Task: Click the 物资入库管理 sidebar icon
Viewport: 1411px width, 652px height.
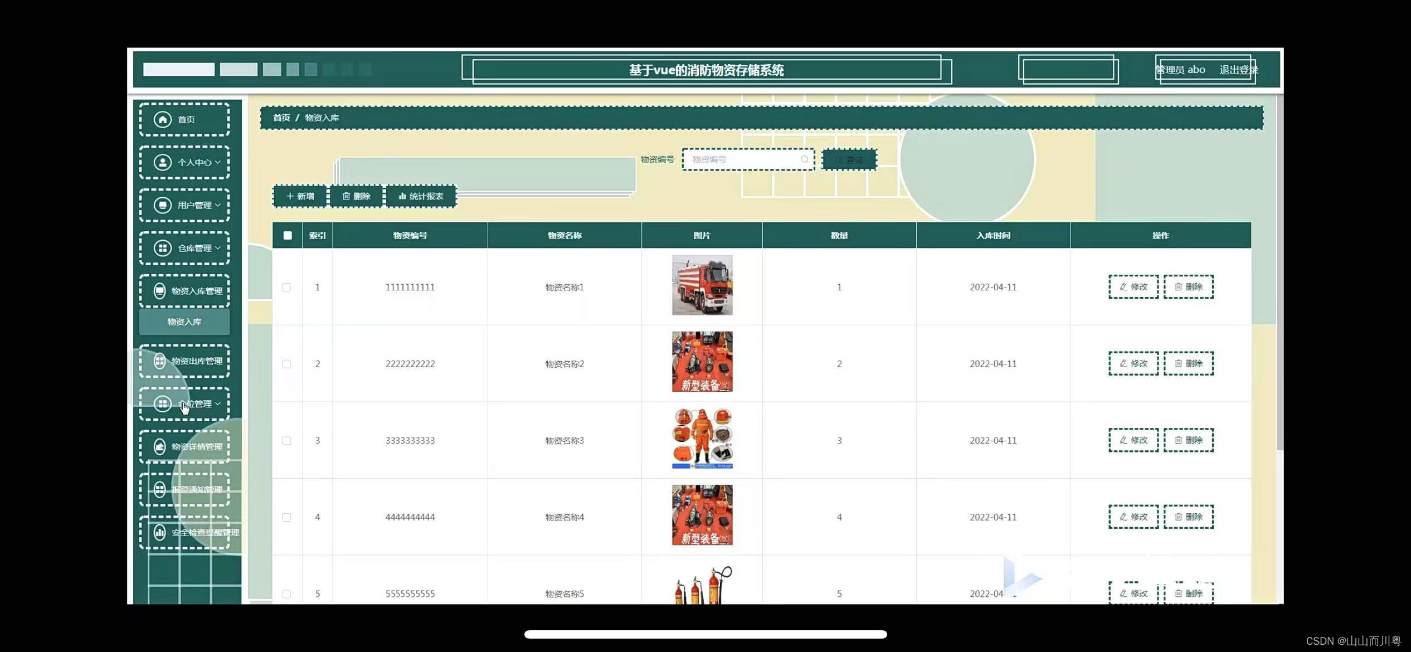Action: point(159,291)
